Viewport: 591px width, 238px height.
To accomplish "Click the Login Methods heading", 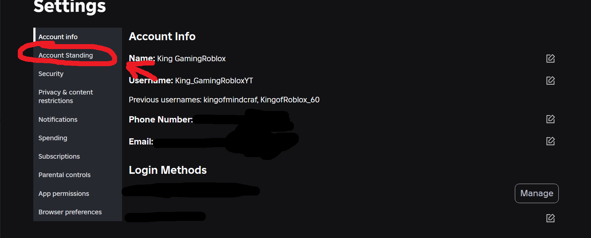I will [168, 170].
